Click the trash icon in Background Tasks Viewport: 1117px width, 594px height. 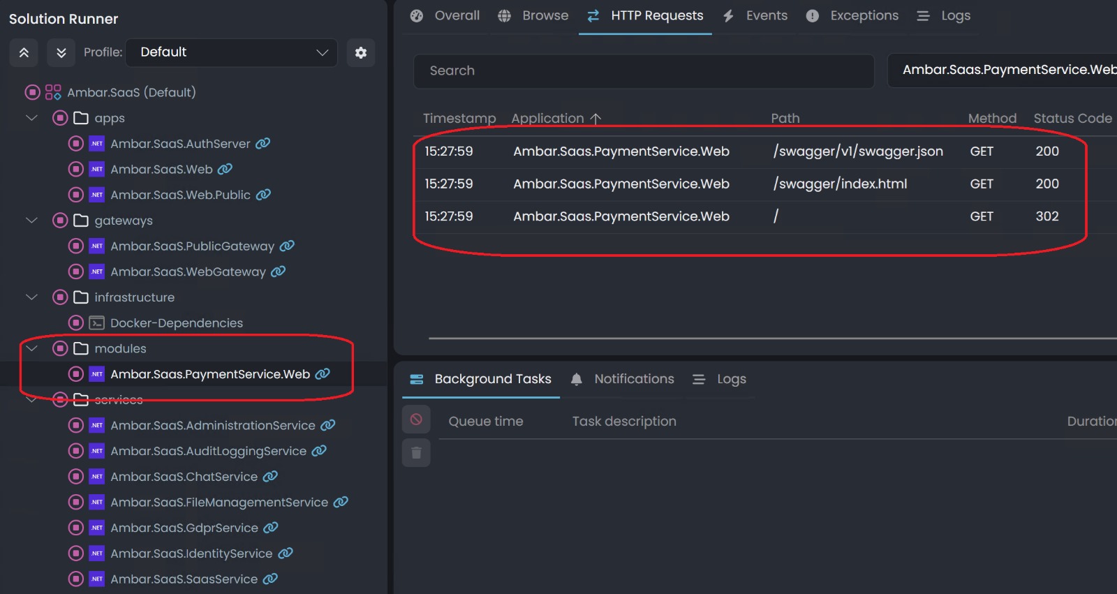pyautogui.click(x=416, y=453)
